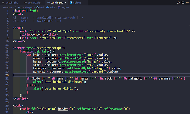Click getElementById('kode') on line 14
190x114 pixels.
click(x=78, y=55)
